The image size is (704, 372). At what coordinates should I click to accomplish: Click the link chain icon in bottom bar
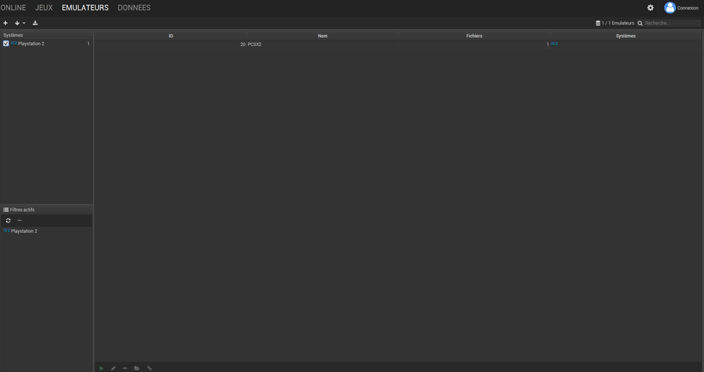pos(149,369)
